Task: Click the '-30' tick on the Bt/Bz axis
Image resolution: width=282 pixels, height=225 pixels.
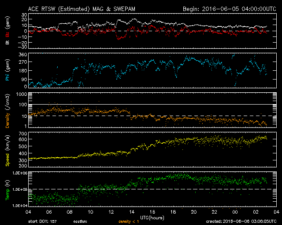Action: pos(23,47)
